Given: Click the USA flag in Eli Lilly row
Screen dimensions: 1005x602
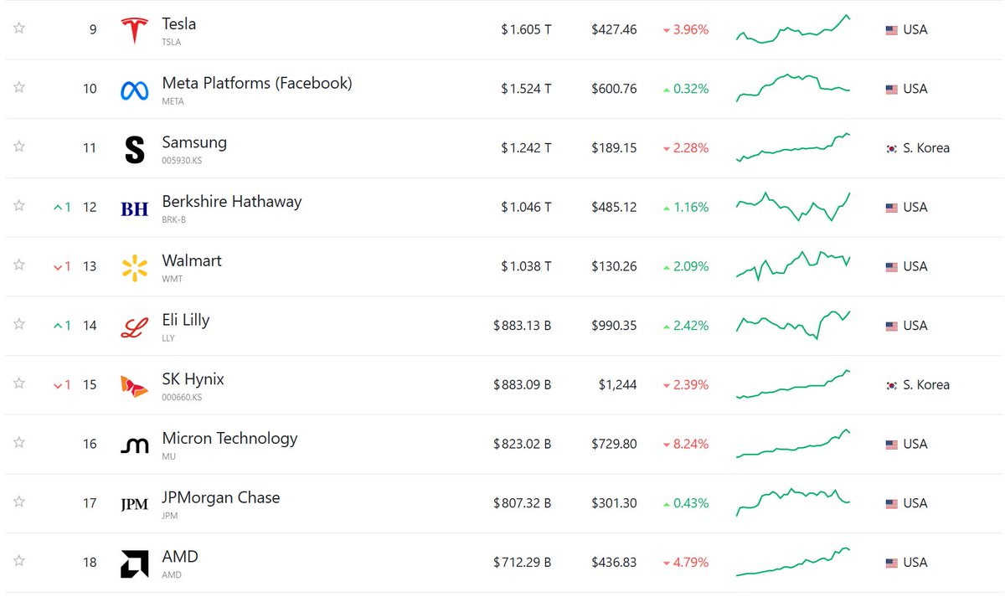Looking at the screenshot, I should click(x=892, y=326).
